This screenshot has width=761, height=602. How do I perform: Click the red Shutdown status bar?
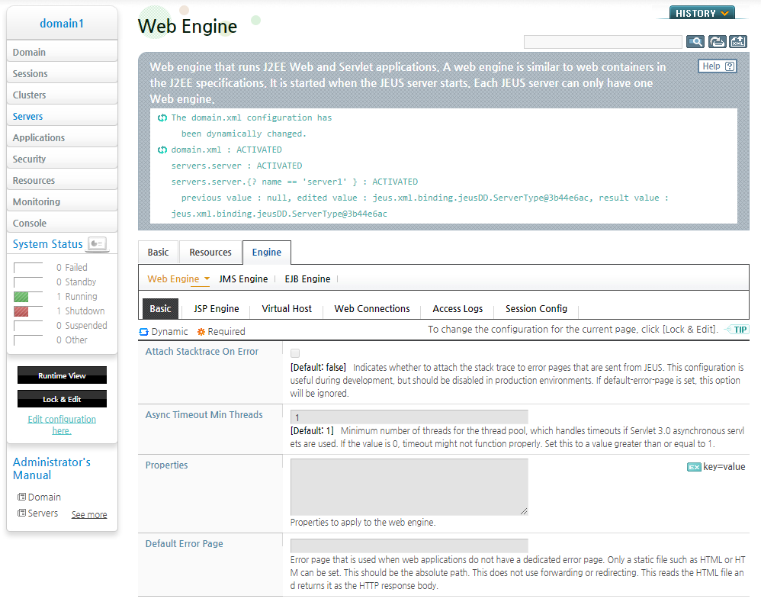pyautogui.click(x=21, y=311)
